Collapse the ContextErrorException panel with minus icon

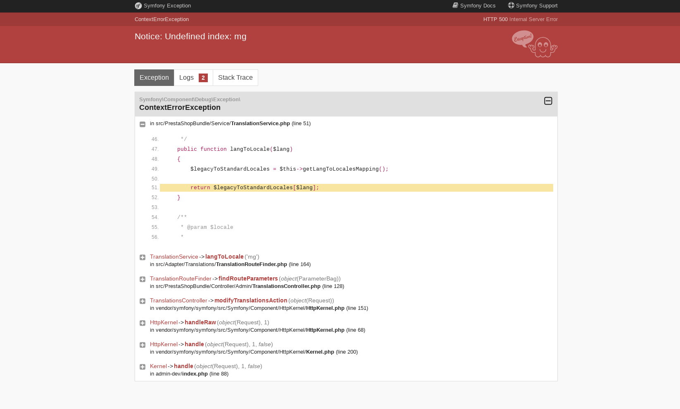(x=548, y=101)
